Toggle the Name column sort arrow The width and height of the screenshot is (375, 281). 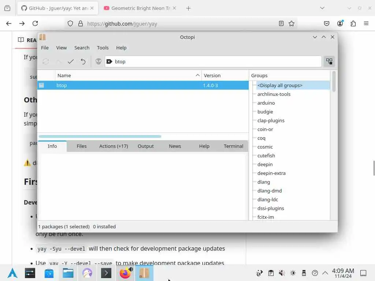coord(197,75)
